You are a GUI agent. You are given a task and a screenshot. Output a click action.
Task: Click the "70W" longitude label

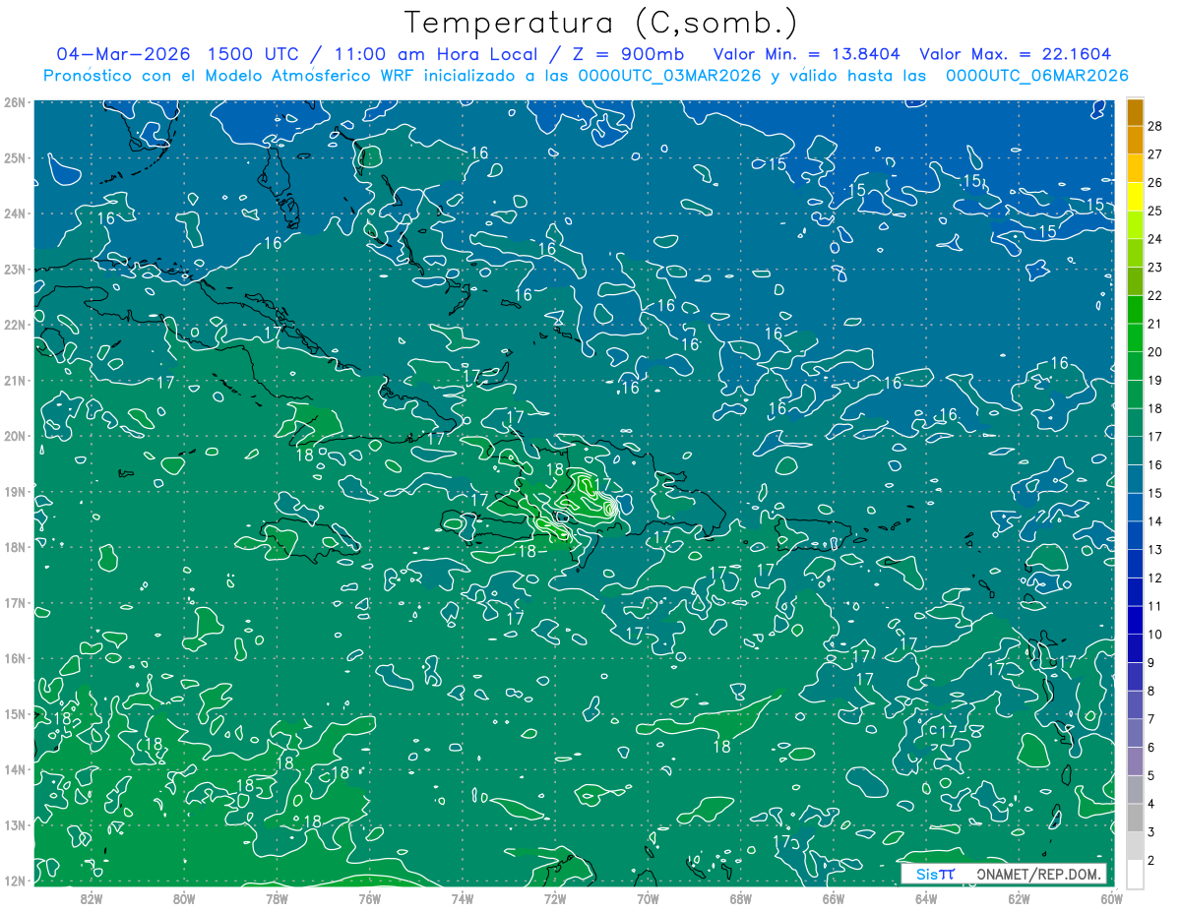pyautogui.click(x=648, y=898)
